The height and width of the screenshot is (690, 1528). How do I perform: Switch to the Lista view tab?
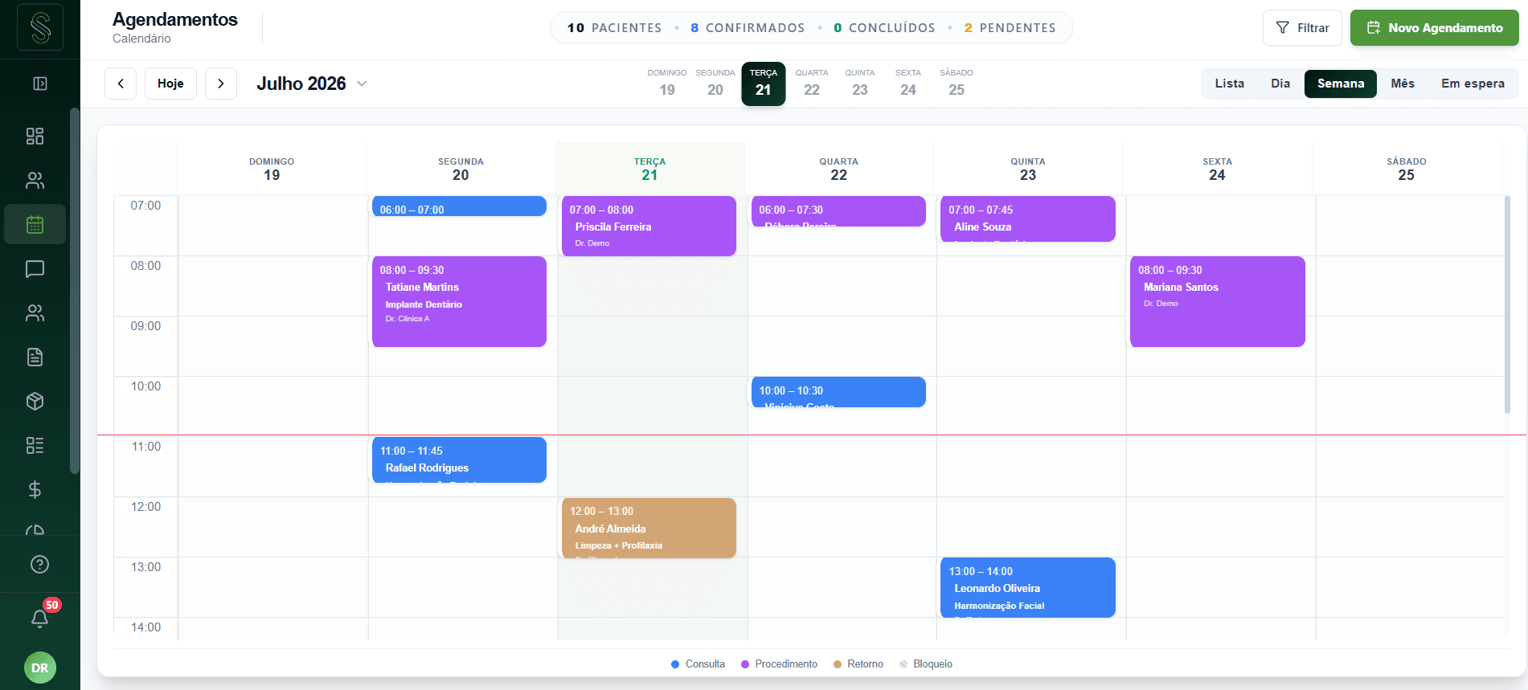[1229, 84]
